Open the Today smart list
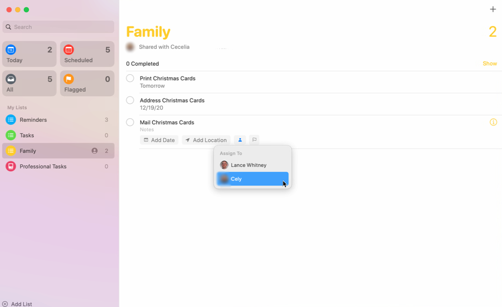 point(29,54)
